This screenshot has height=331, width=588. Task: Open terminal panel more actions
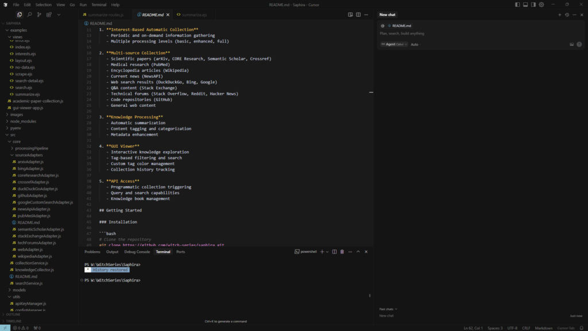(x=350, y=252)
